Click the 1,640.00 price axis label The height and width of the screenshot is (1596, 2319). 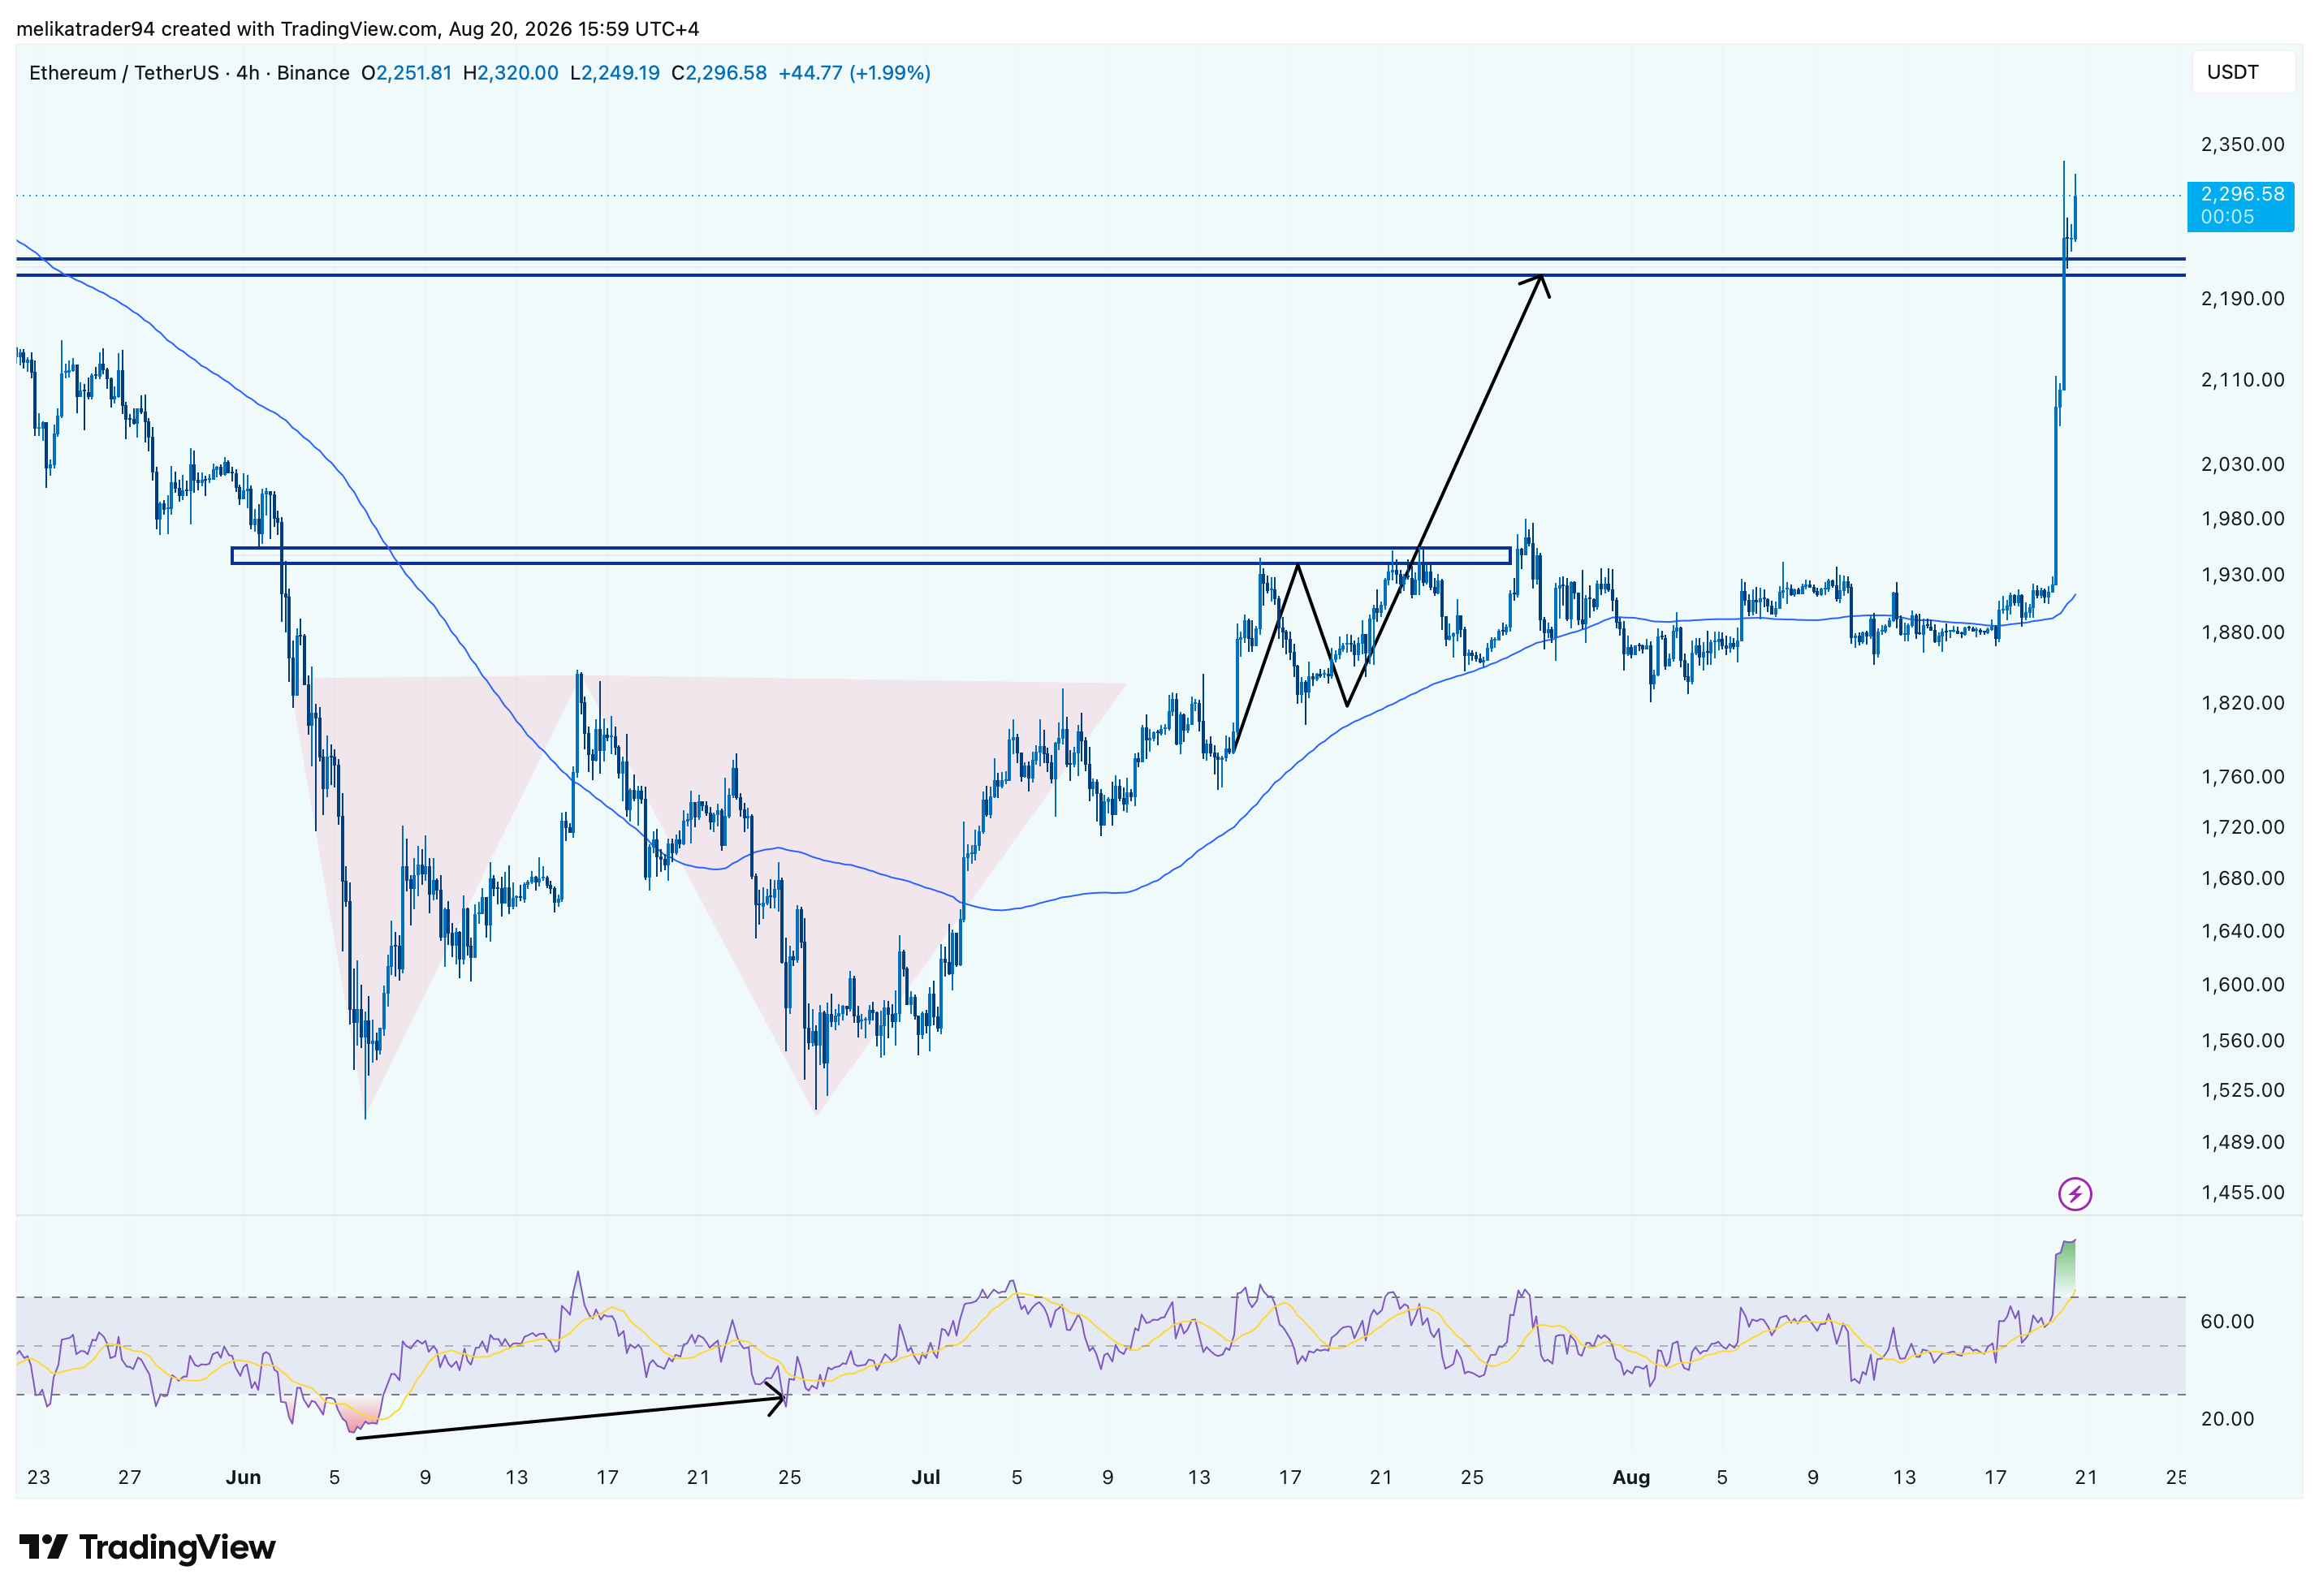pos(2242,931)
